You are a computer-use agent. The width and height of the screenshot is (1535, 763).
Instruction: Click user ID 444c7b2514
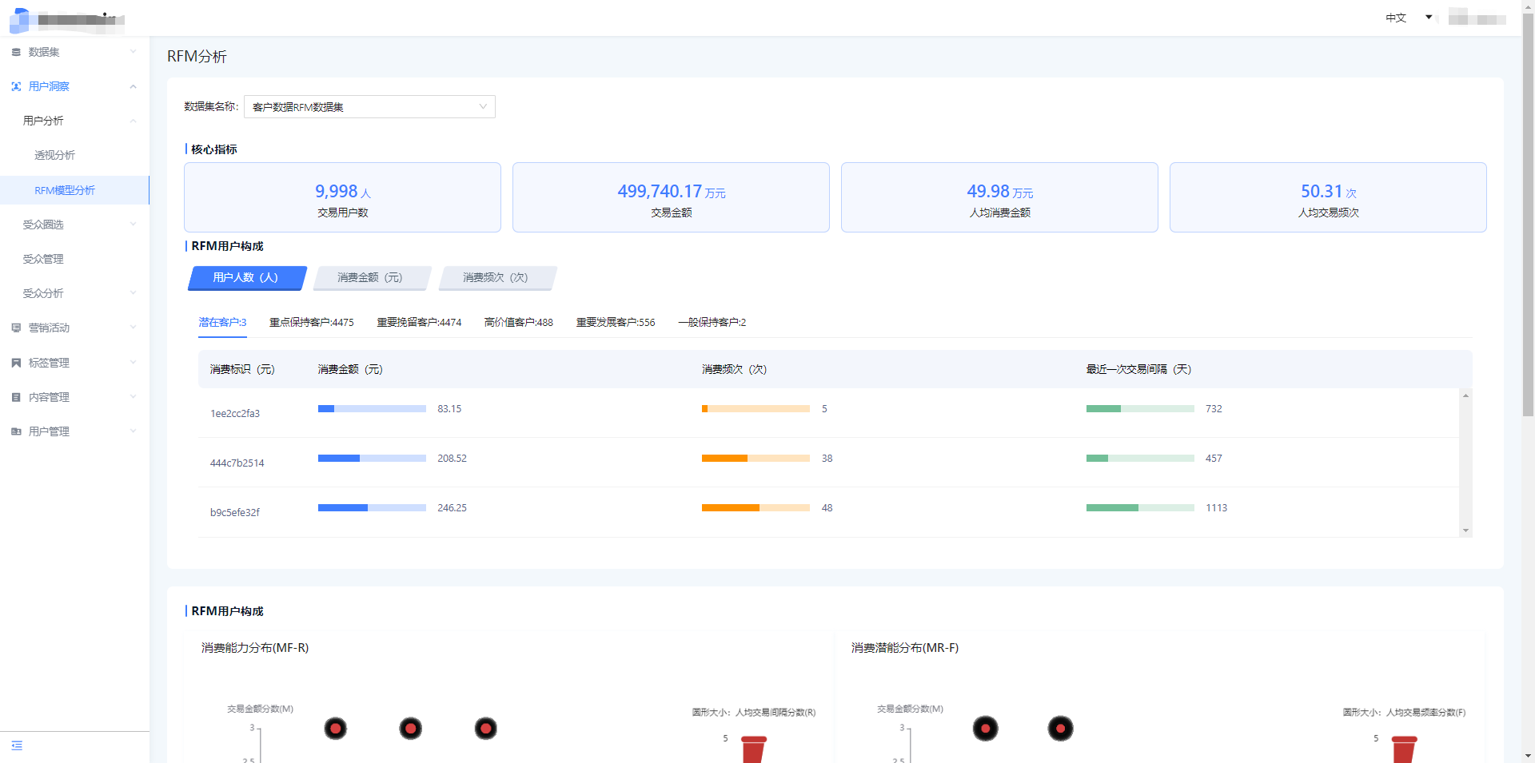click(237, 463)
